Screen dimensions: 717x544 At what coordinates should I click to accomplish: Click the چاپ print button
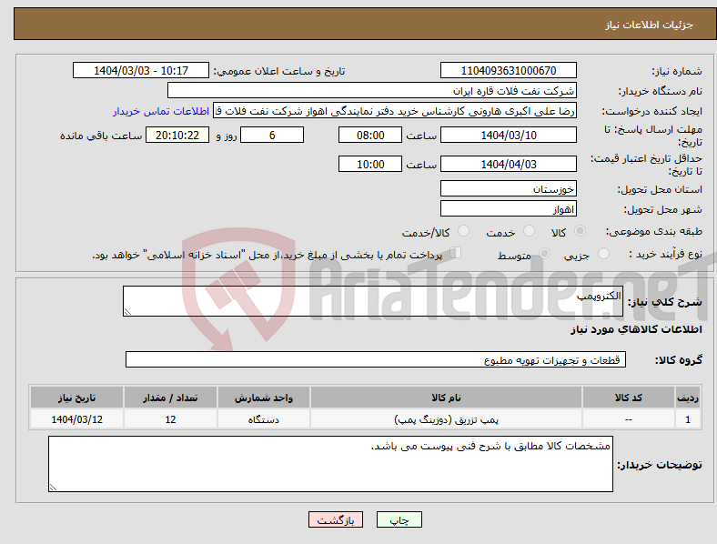[x=399, y=519]
